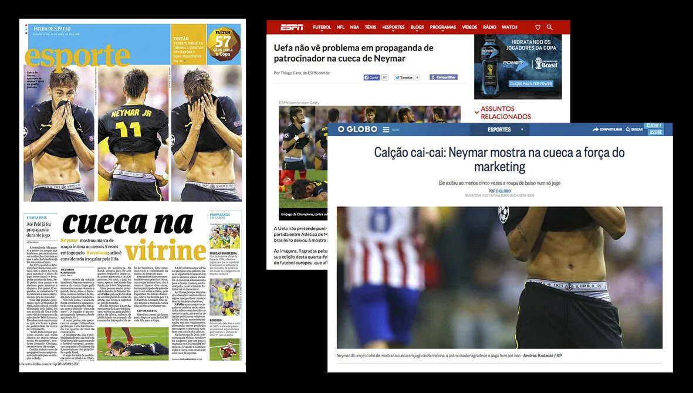Click the acervo.folha.com.br URL at page bottom
Image resolution: width=693 pixels, height=393 pixels.
pyautogui.click(x=49, y=364)
